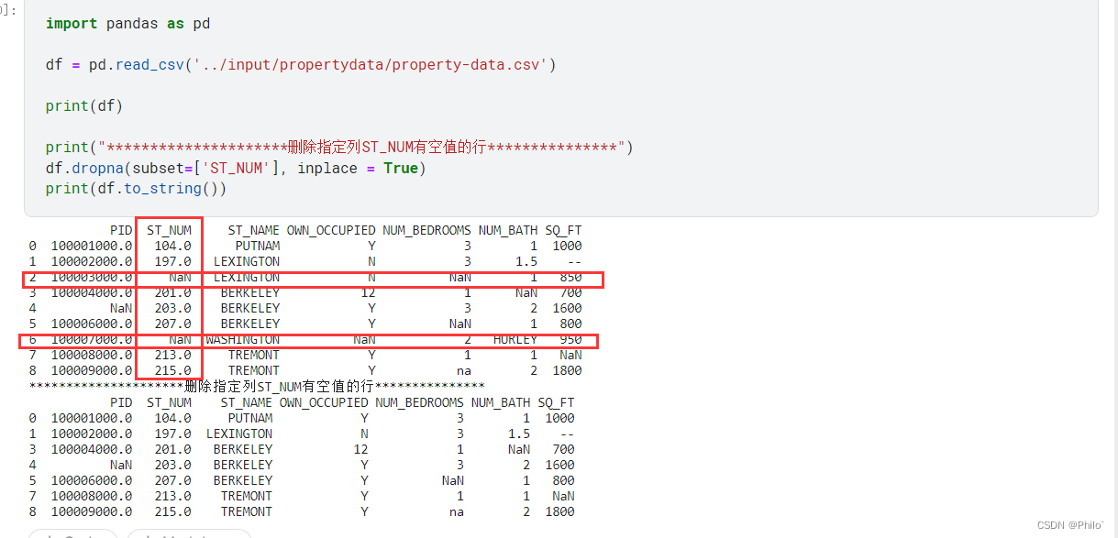Click ST_NUM header in first output table
This screenshot has width=1118, height=538.
coord(170,230)
